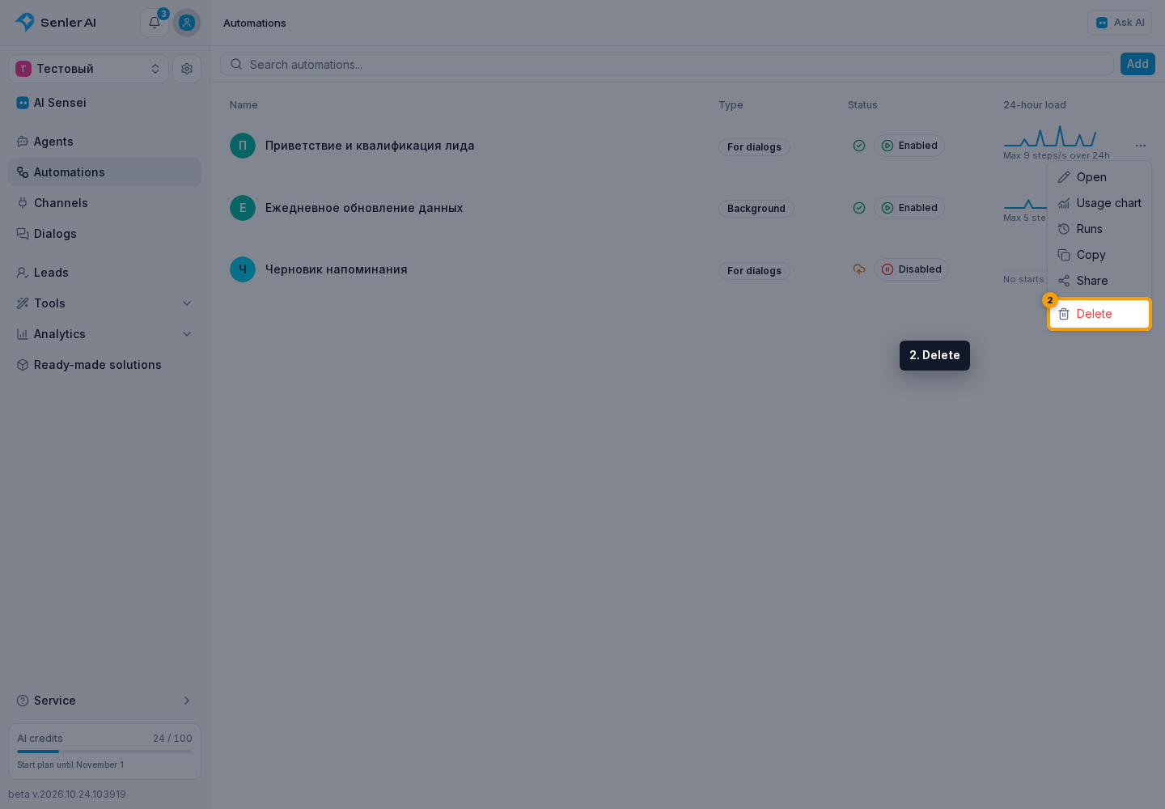This screenshot has width=1165, height=809.
Task: Open Leads in the sidebar
Action: [x=105, y=273]
